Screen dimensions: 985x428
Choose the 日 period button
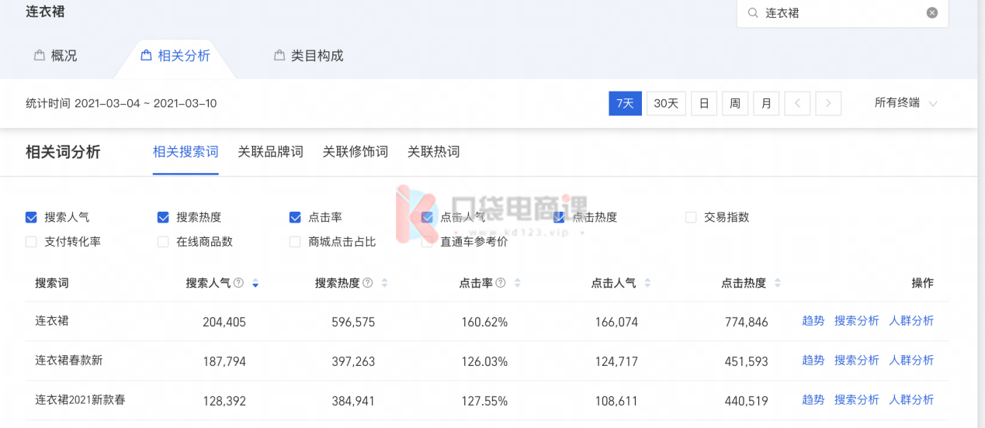pyautogui.click(x=704, y=103)
